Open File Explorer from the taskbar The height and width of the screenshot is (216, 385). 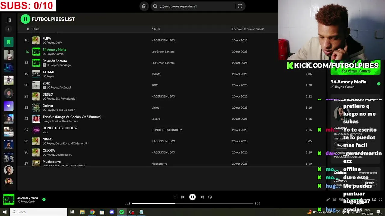click(x=82, y=212)
